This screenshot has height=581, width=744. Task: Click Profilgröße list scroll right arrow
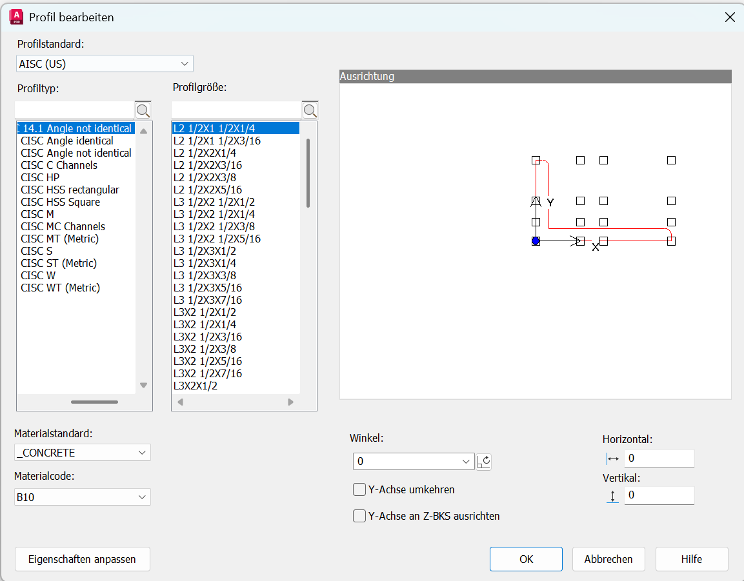pyautogui.click(x=290, y=402)
